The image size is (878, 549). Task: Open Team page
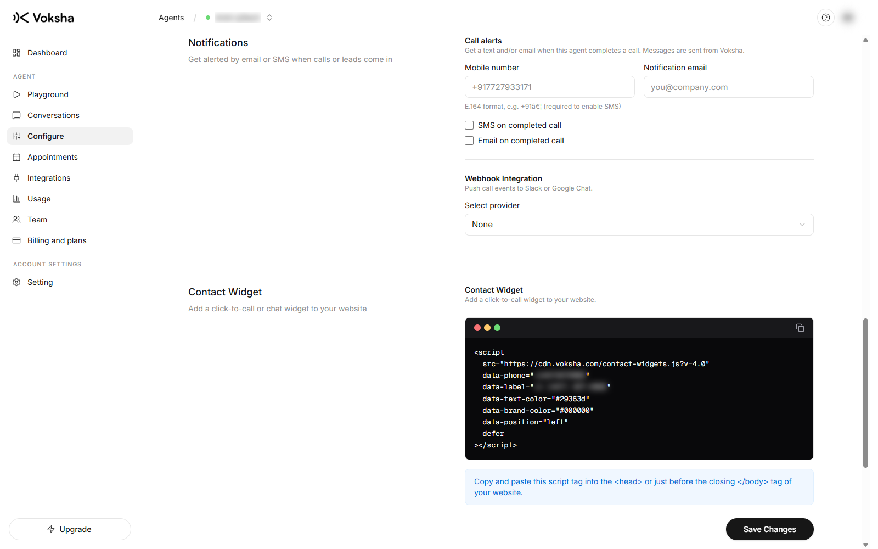tap(70, 220)
